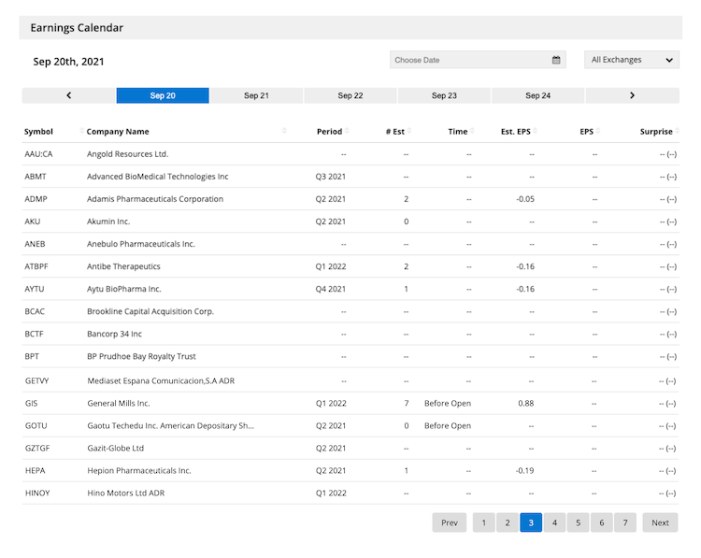This screenshot has width=701, height=558.
Task: Go to previous week with left arrow
Action: 69,95
